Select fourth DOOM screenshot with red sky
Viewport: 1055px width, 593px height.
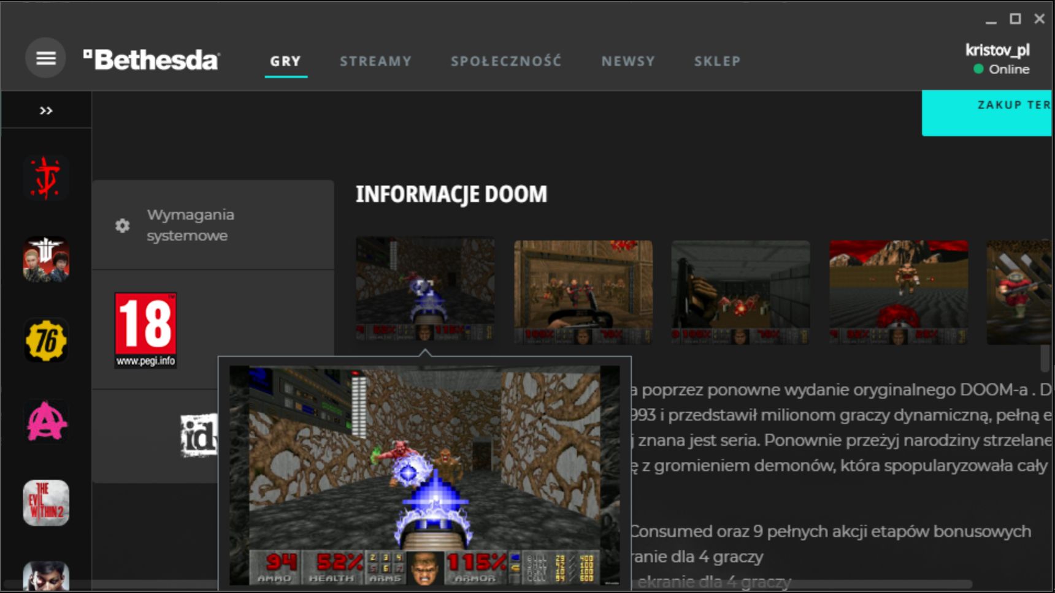[x=899, y=292]
